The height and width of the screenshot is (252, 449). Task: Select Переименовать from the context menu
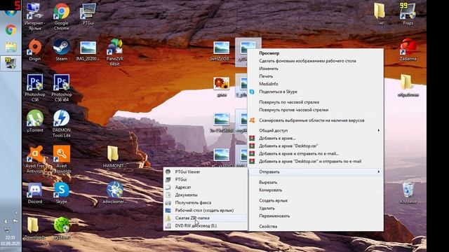[316, 216]
